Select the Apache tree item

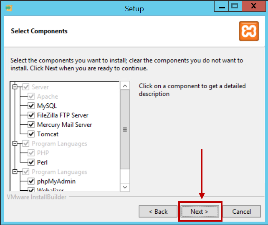tap(48, 97)
